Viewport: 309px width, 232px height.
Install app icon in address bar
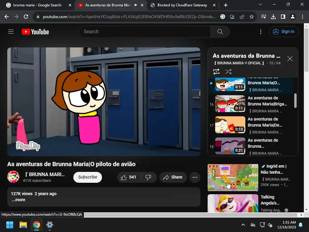[x=232, y=17]
